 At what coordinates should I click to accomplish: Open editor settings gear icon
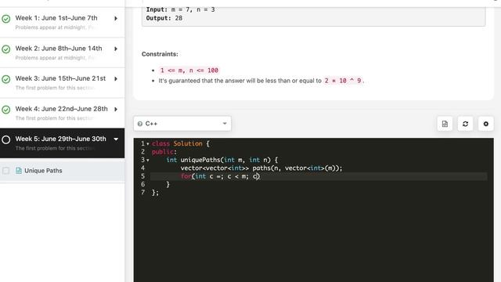point(485,124)
